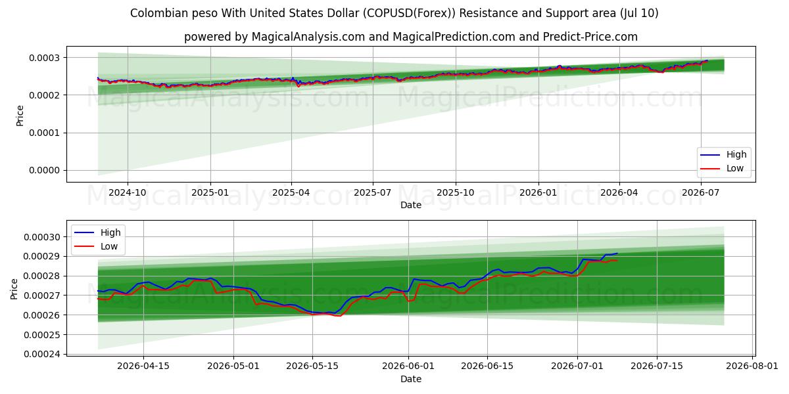Click the top chart x-axis label 2026-01
This screenshot has width=789, height=394.
coord(538,192)
